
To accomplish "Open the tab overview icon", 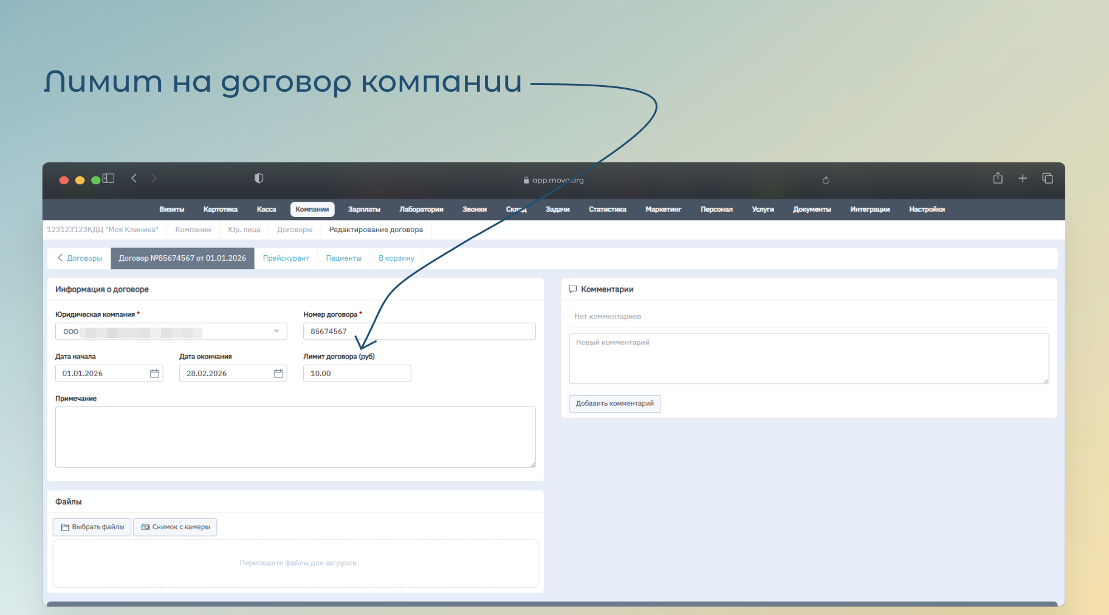I will click(x=1048, y=179).
